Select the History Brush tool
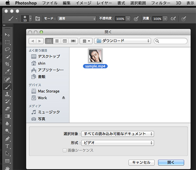Screen dimensions: 196x170 7,101
